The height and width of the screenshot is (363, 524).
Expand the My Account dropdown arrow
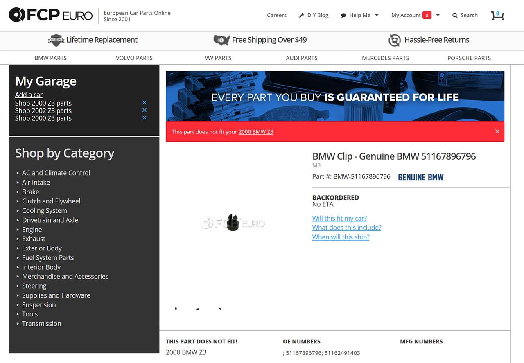[438, 15]
